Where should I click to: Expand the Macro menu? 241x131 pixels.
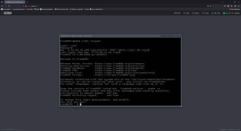(195, 13)
